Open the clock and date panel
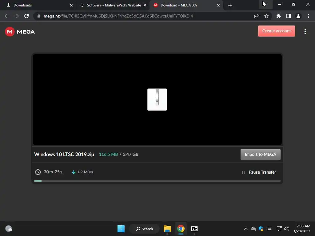Screen dimensions: 315x236 click(x=302, y=229)
